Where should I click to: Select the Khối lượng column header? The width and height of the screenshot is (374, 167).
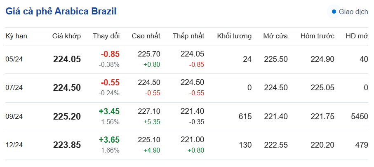234,36
